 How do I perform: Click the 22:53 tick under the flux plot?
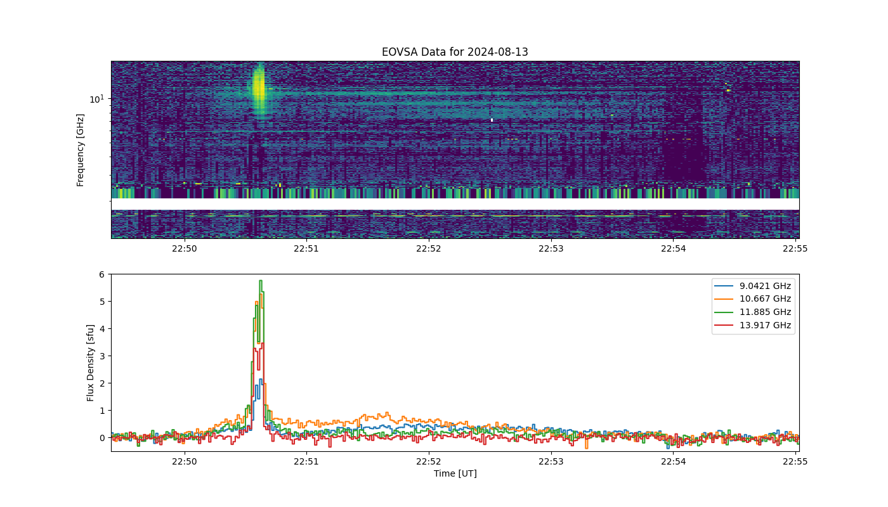coord(551,462)
